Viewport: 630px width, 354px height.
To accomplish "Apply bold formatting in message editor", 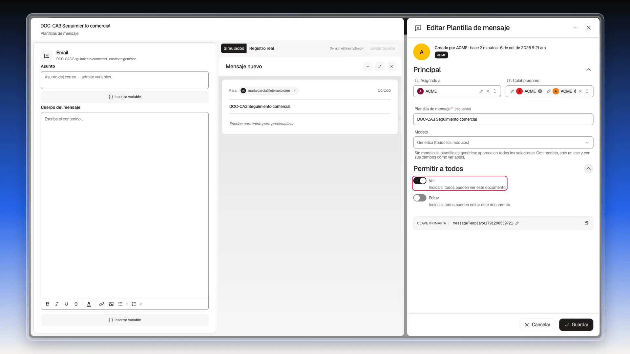I will 48,304.
